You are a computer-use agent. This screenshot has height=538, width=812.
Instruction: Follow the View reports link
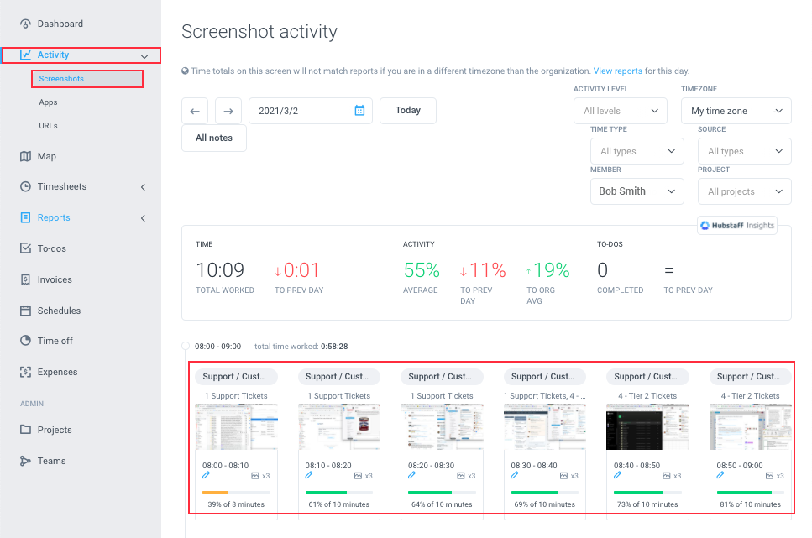(x=617, y=71)
